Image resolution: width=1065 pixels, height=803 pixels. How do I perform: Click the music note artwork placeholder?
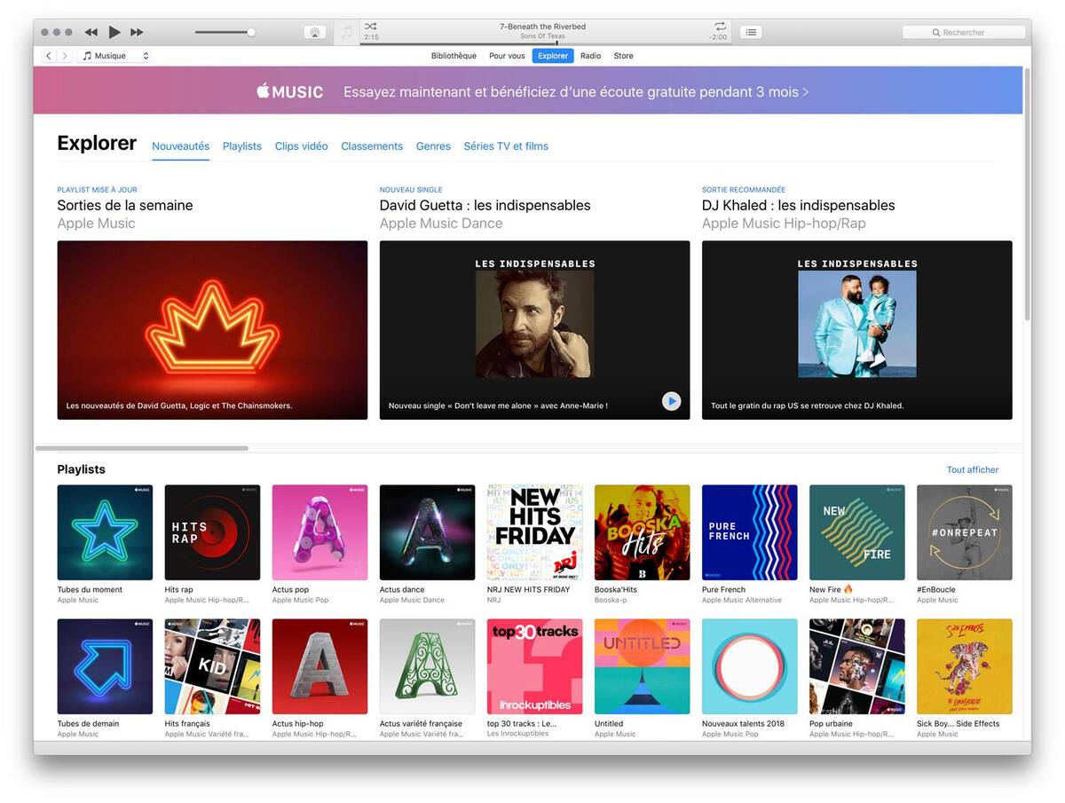[346, 32]
